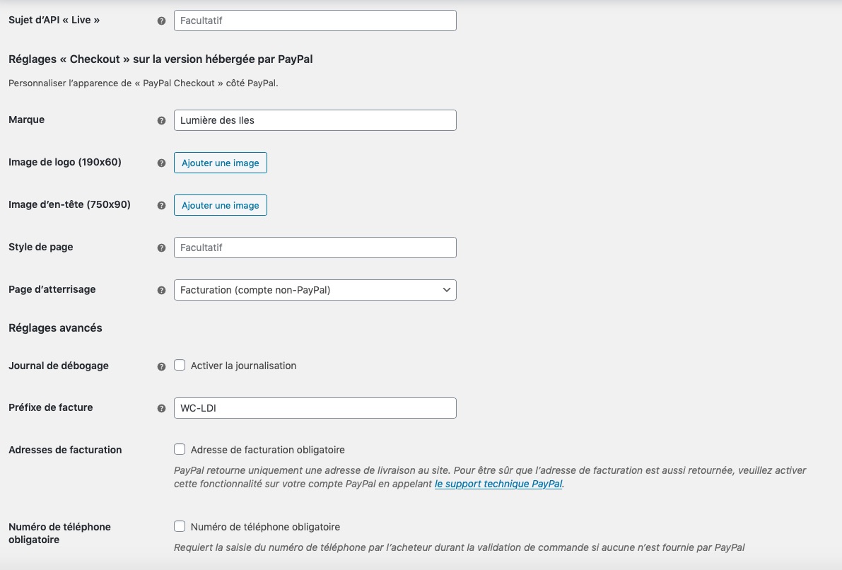The width and height of the screenshot is (842, 570).
Task: Click help icon for Page d'atterrisage
Action: pyautogui.click(x=161, y=290)
